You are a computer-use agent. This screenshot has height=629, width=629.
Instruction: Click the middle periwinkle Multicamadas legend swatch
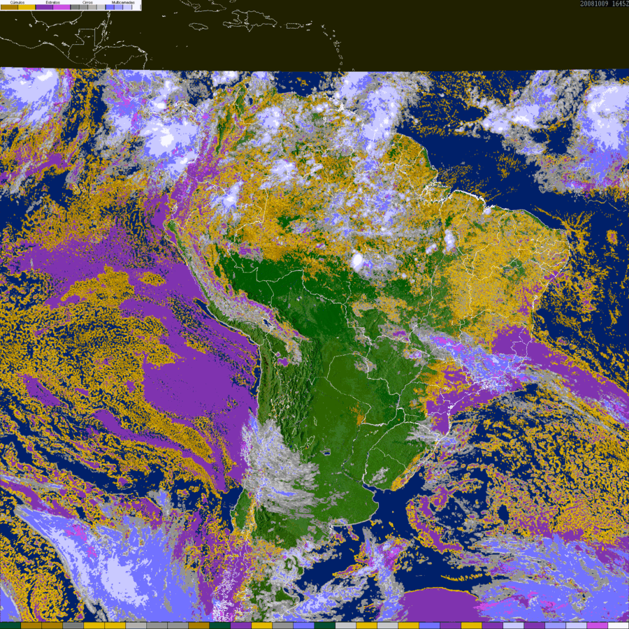click(x=118, y=7)
